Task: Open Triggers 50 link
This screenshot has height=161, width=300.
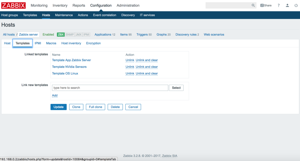Action: (144, 34)
